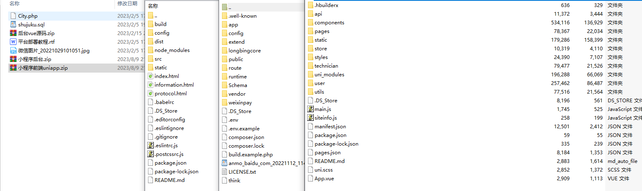Select the public folder name
This screenshot has height=191, width=642.
click(236, 59)
